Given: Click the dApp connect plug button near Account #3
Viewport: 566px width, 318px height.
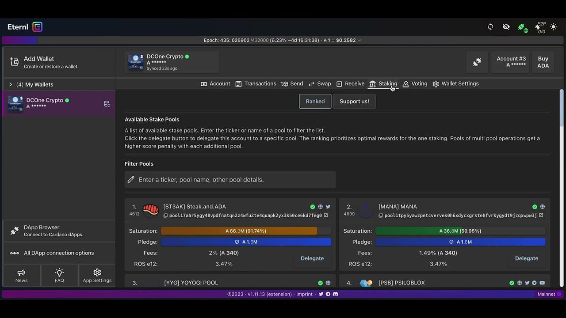Looking at the screenshot, I should tap(477, 62).
